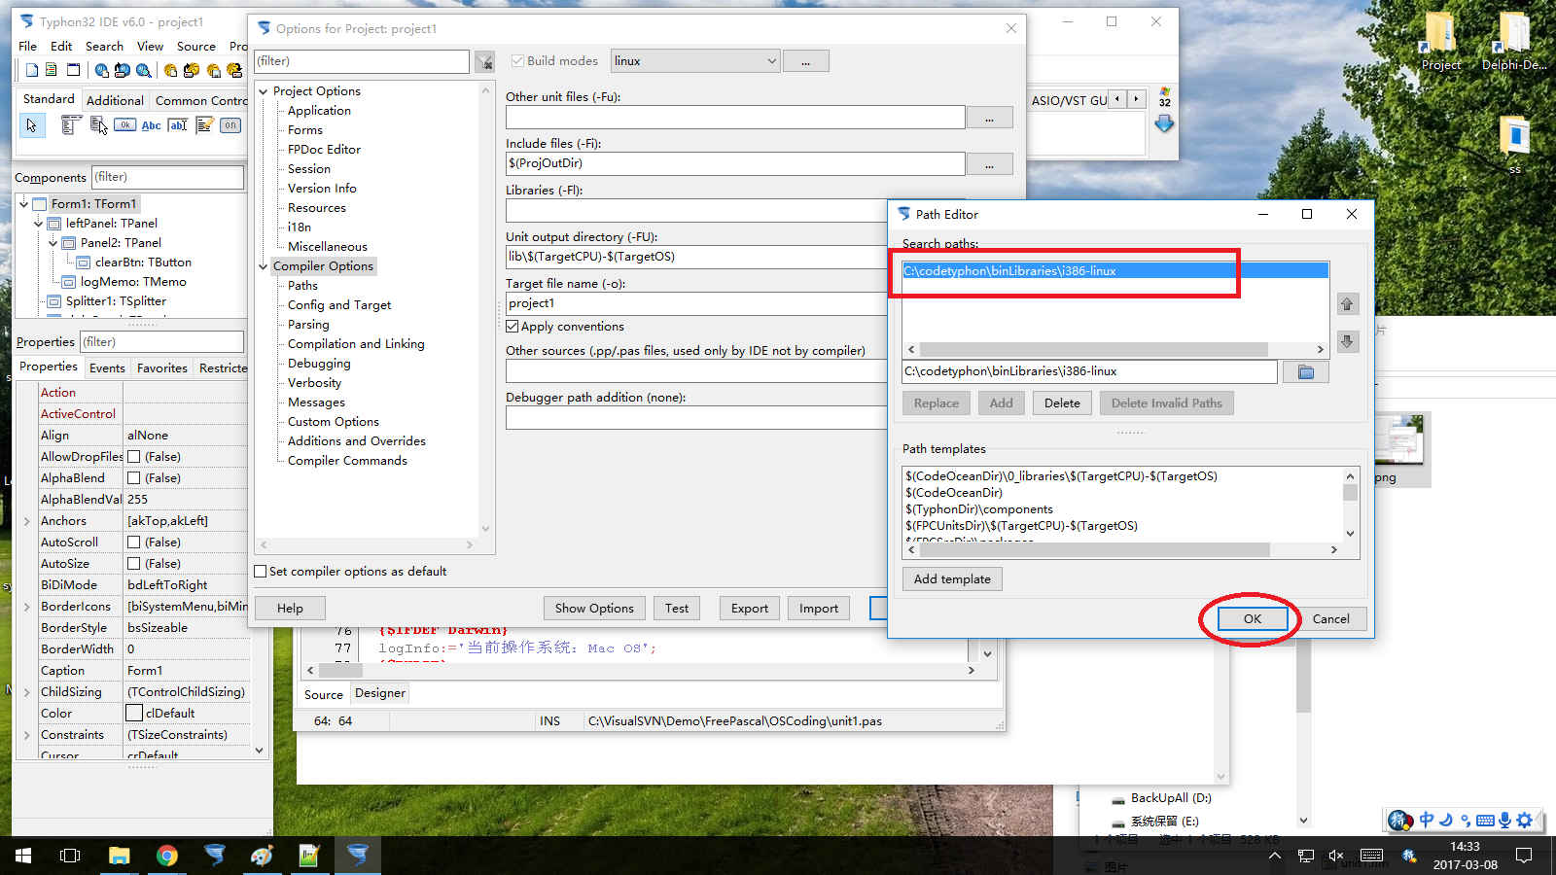Click the Show Options button
The width and height of the screenshot is (1556, 875).
tap(594, 609)
